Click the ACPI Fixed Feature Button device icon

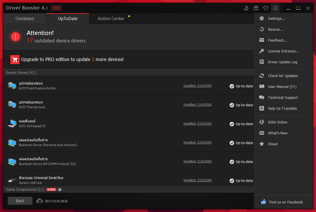12,86
